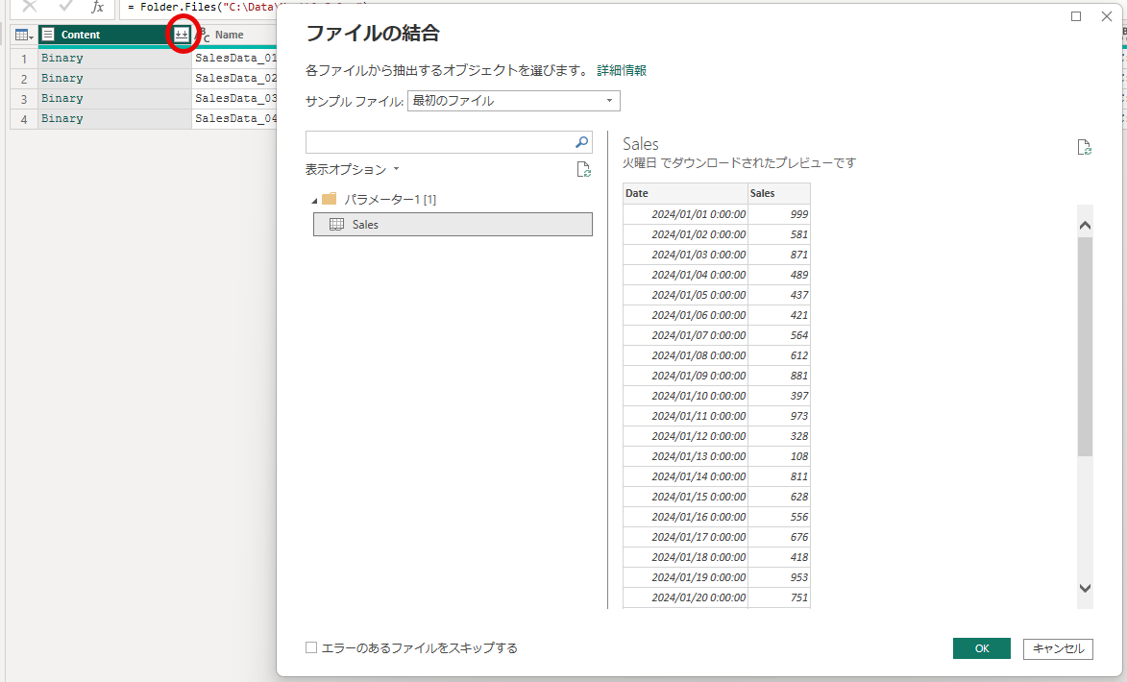Click the 詳細情報 link
Viewport: 1127px width, 682px height.
[622, 70]
